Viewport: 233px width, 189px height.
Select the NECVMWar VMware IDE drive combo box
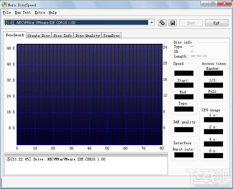79,23
